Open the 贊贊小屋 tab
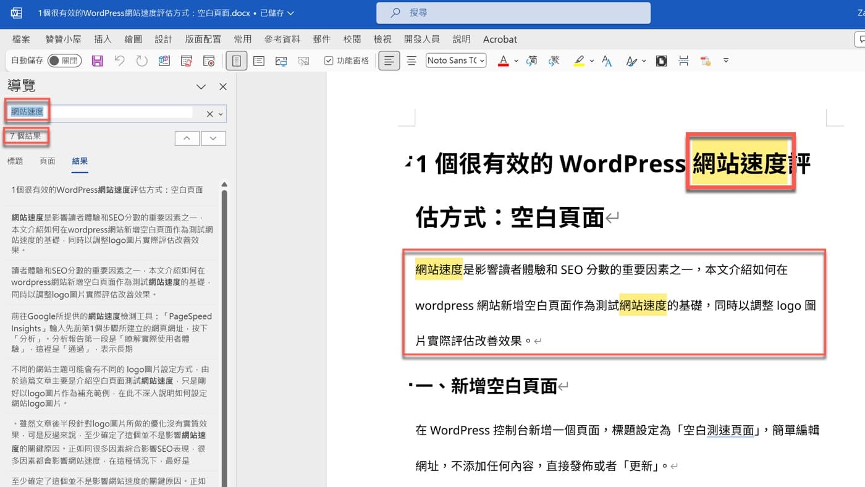 click(63, 39)
